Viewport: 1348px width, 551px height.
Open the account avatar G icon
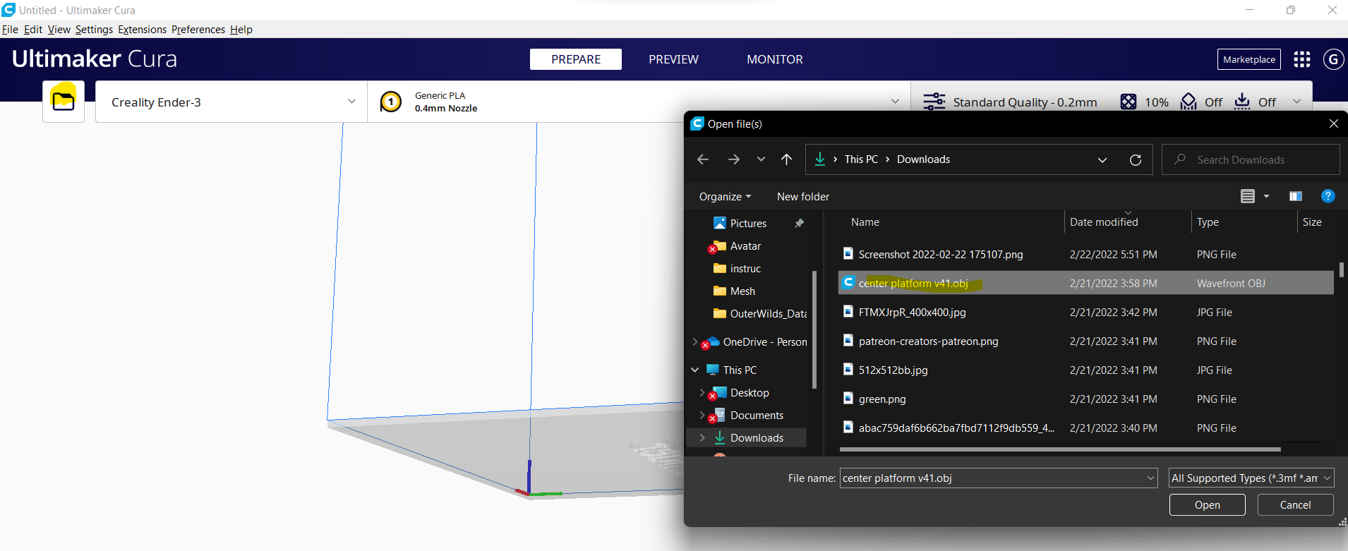tap(1333, 59)
